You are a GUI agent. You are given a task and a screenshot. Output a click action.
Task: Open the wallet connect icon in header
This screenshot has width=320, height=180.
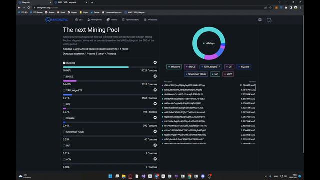(269, 20)
